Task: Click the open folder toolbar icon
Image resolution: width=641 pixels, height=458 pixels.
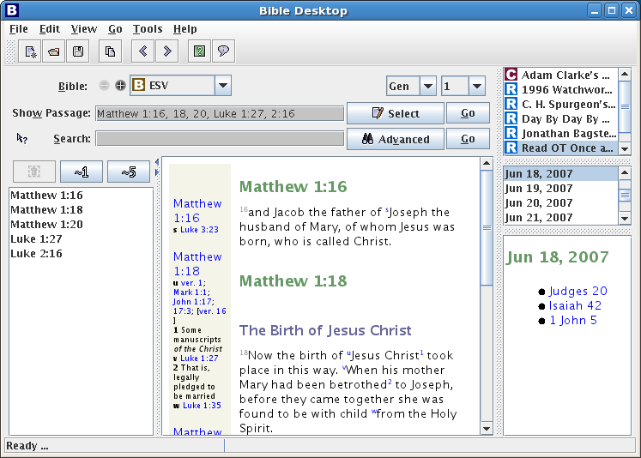Action: pyautogui.click(x=54, y=51)
